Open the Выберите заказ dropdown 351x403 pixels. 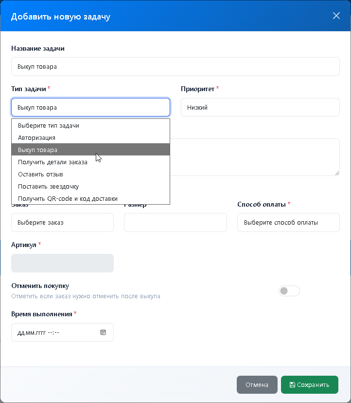(62, 222)
